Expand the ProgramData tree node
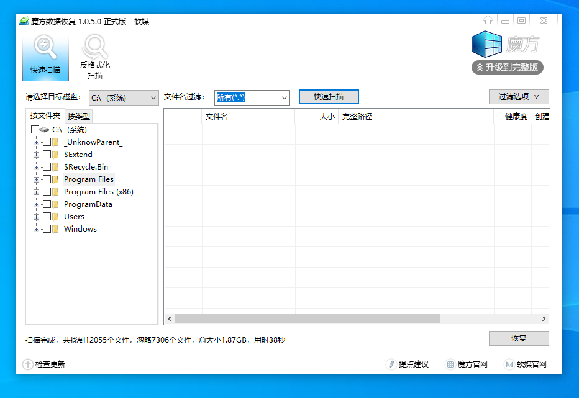The height and width of the screenshot is (398, 579). [36, 204]
